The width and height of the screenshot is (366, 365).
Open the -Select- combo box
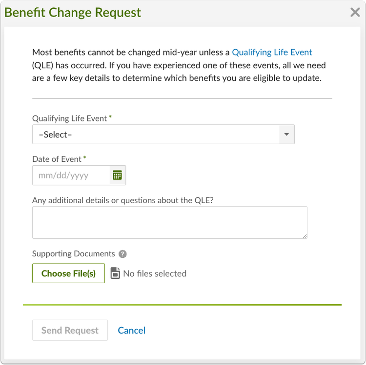click(x=163, y=134)
